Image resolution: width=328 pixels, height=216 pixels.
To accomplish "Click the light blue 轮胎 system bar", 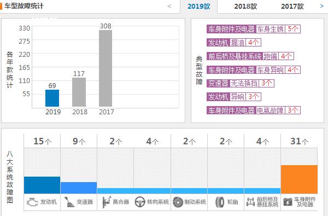I will [226, 191].
